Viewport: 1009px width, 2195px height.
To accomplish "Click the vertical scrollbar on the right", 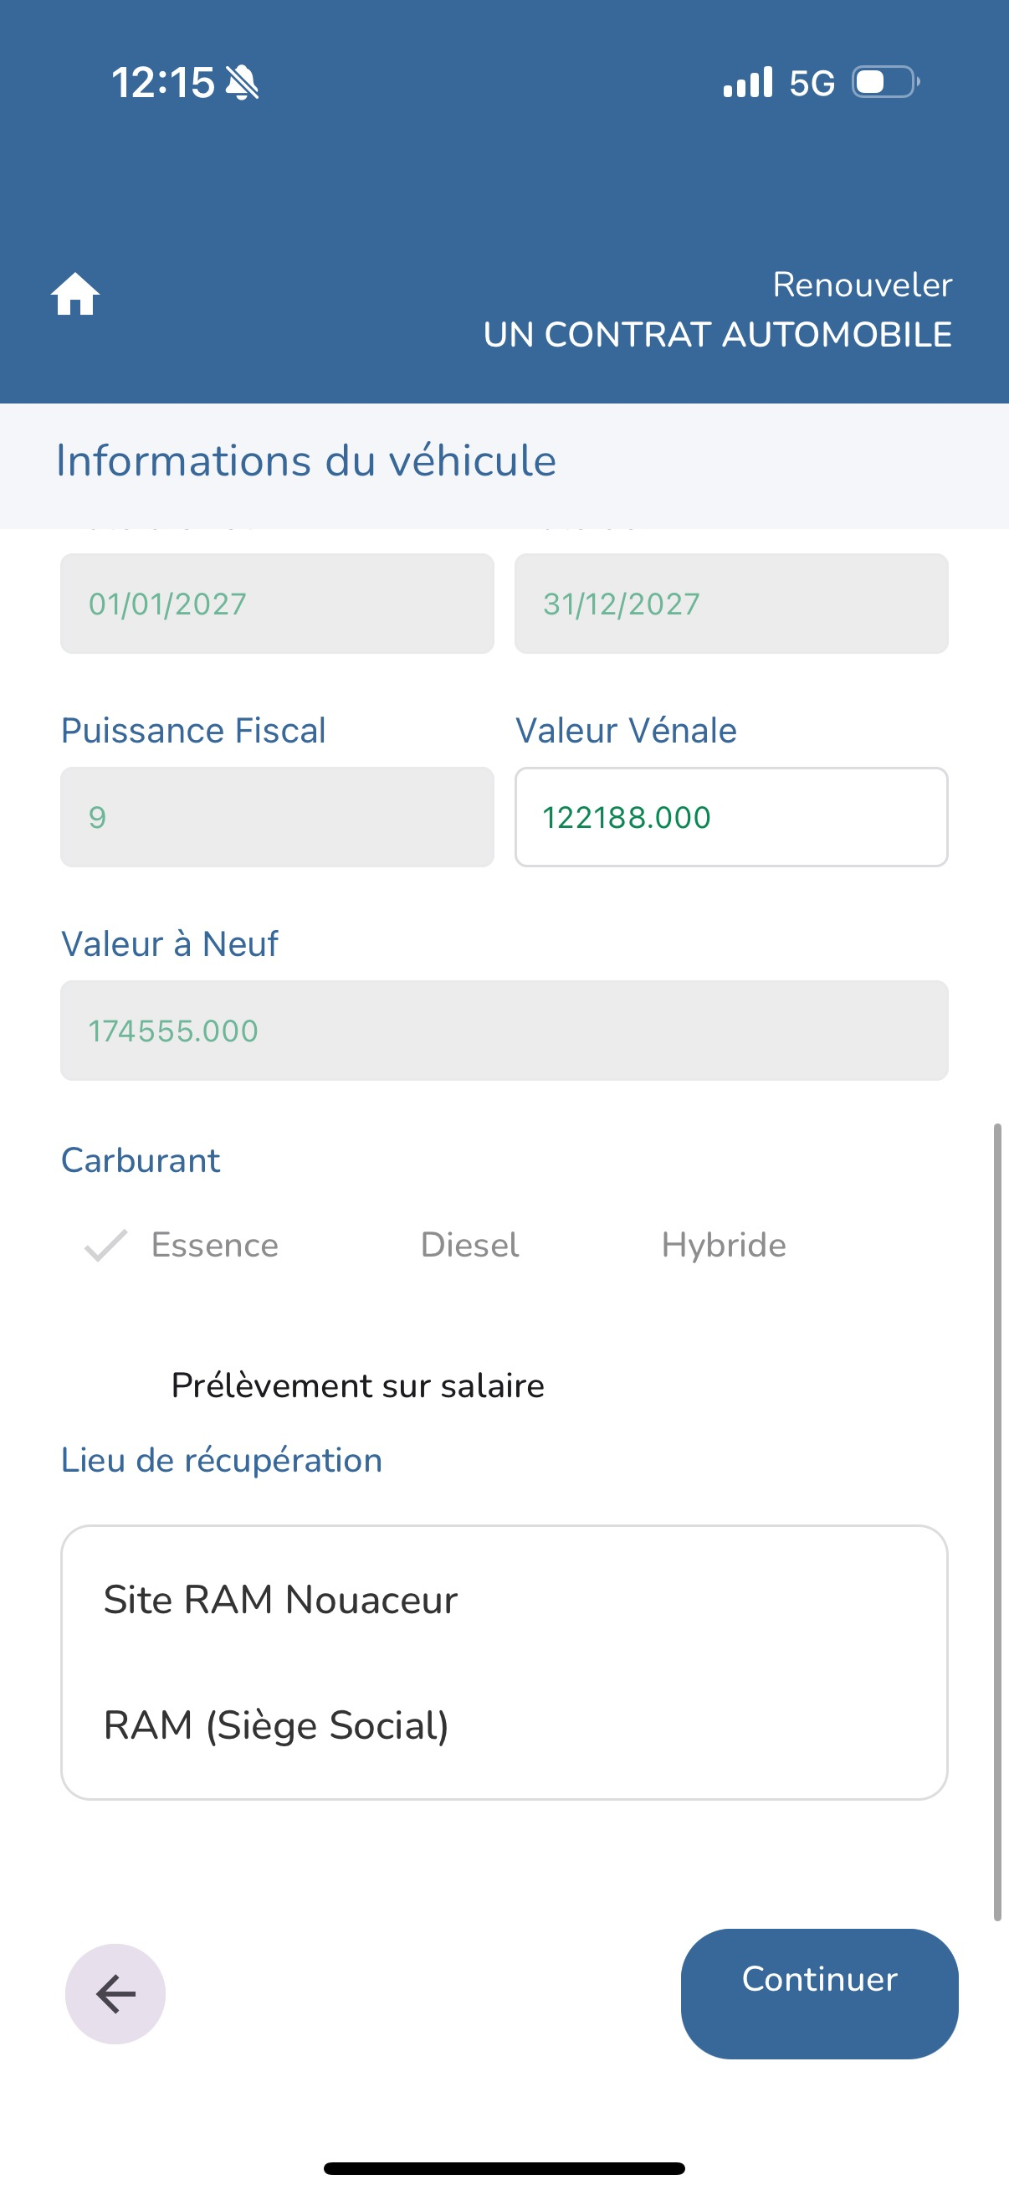I will click(997, 1522).
